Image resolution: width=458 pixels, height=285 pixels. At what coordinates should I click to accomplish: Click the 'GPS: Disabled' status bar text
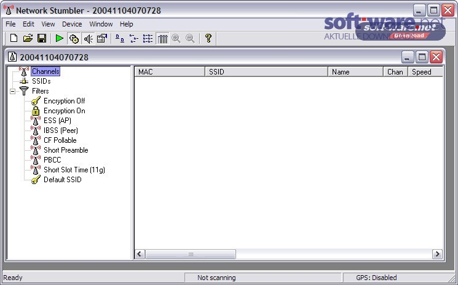(376, 278)
